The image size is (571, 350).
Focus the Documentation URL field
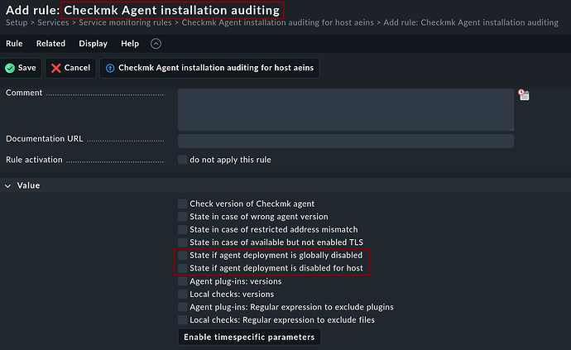[x=345, y=141]
